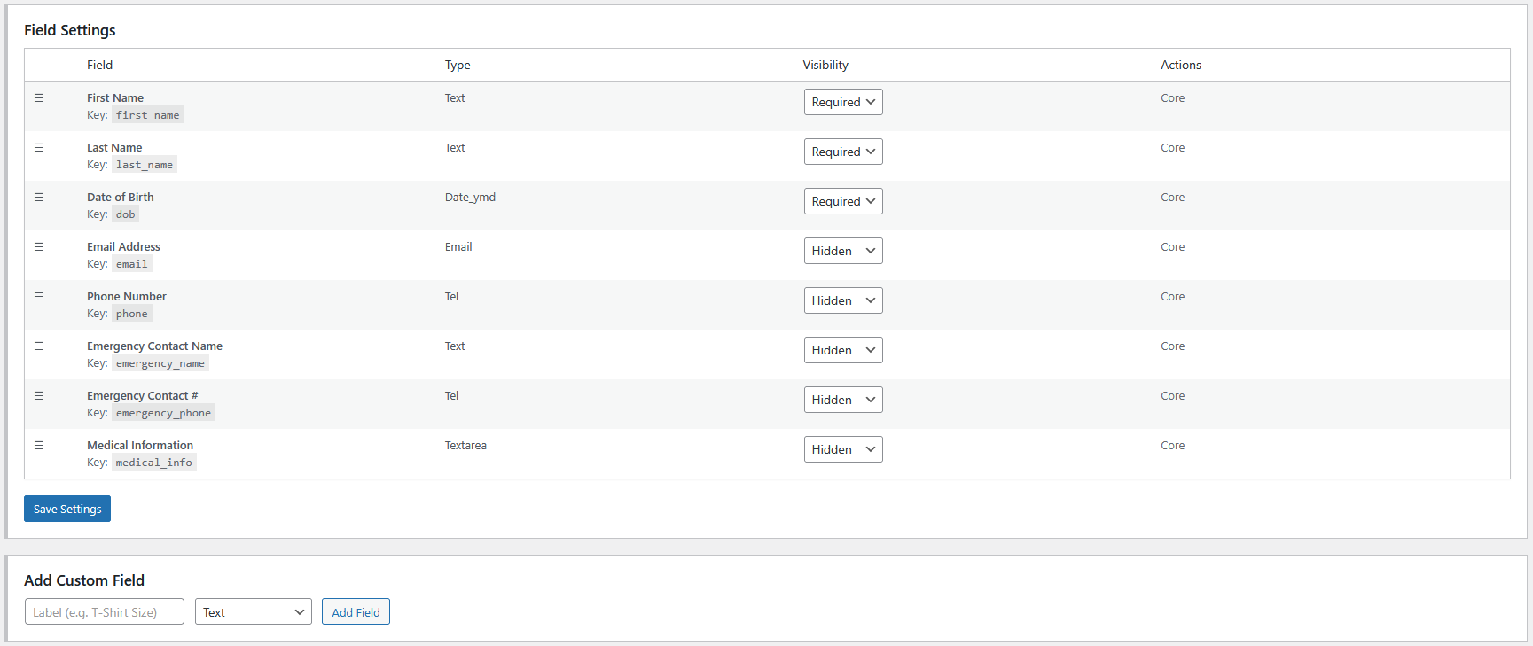
Task: Expand Emergency Contact Name visibility dropdown
Action: [842, 350]
